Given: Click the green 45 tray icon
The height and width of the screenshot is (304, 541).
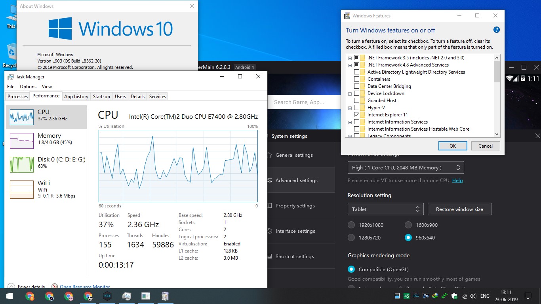Looking at the screenshot, I should tap(407, 296).
